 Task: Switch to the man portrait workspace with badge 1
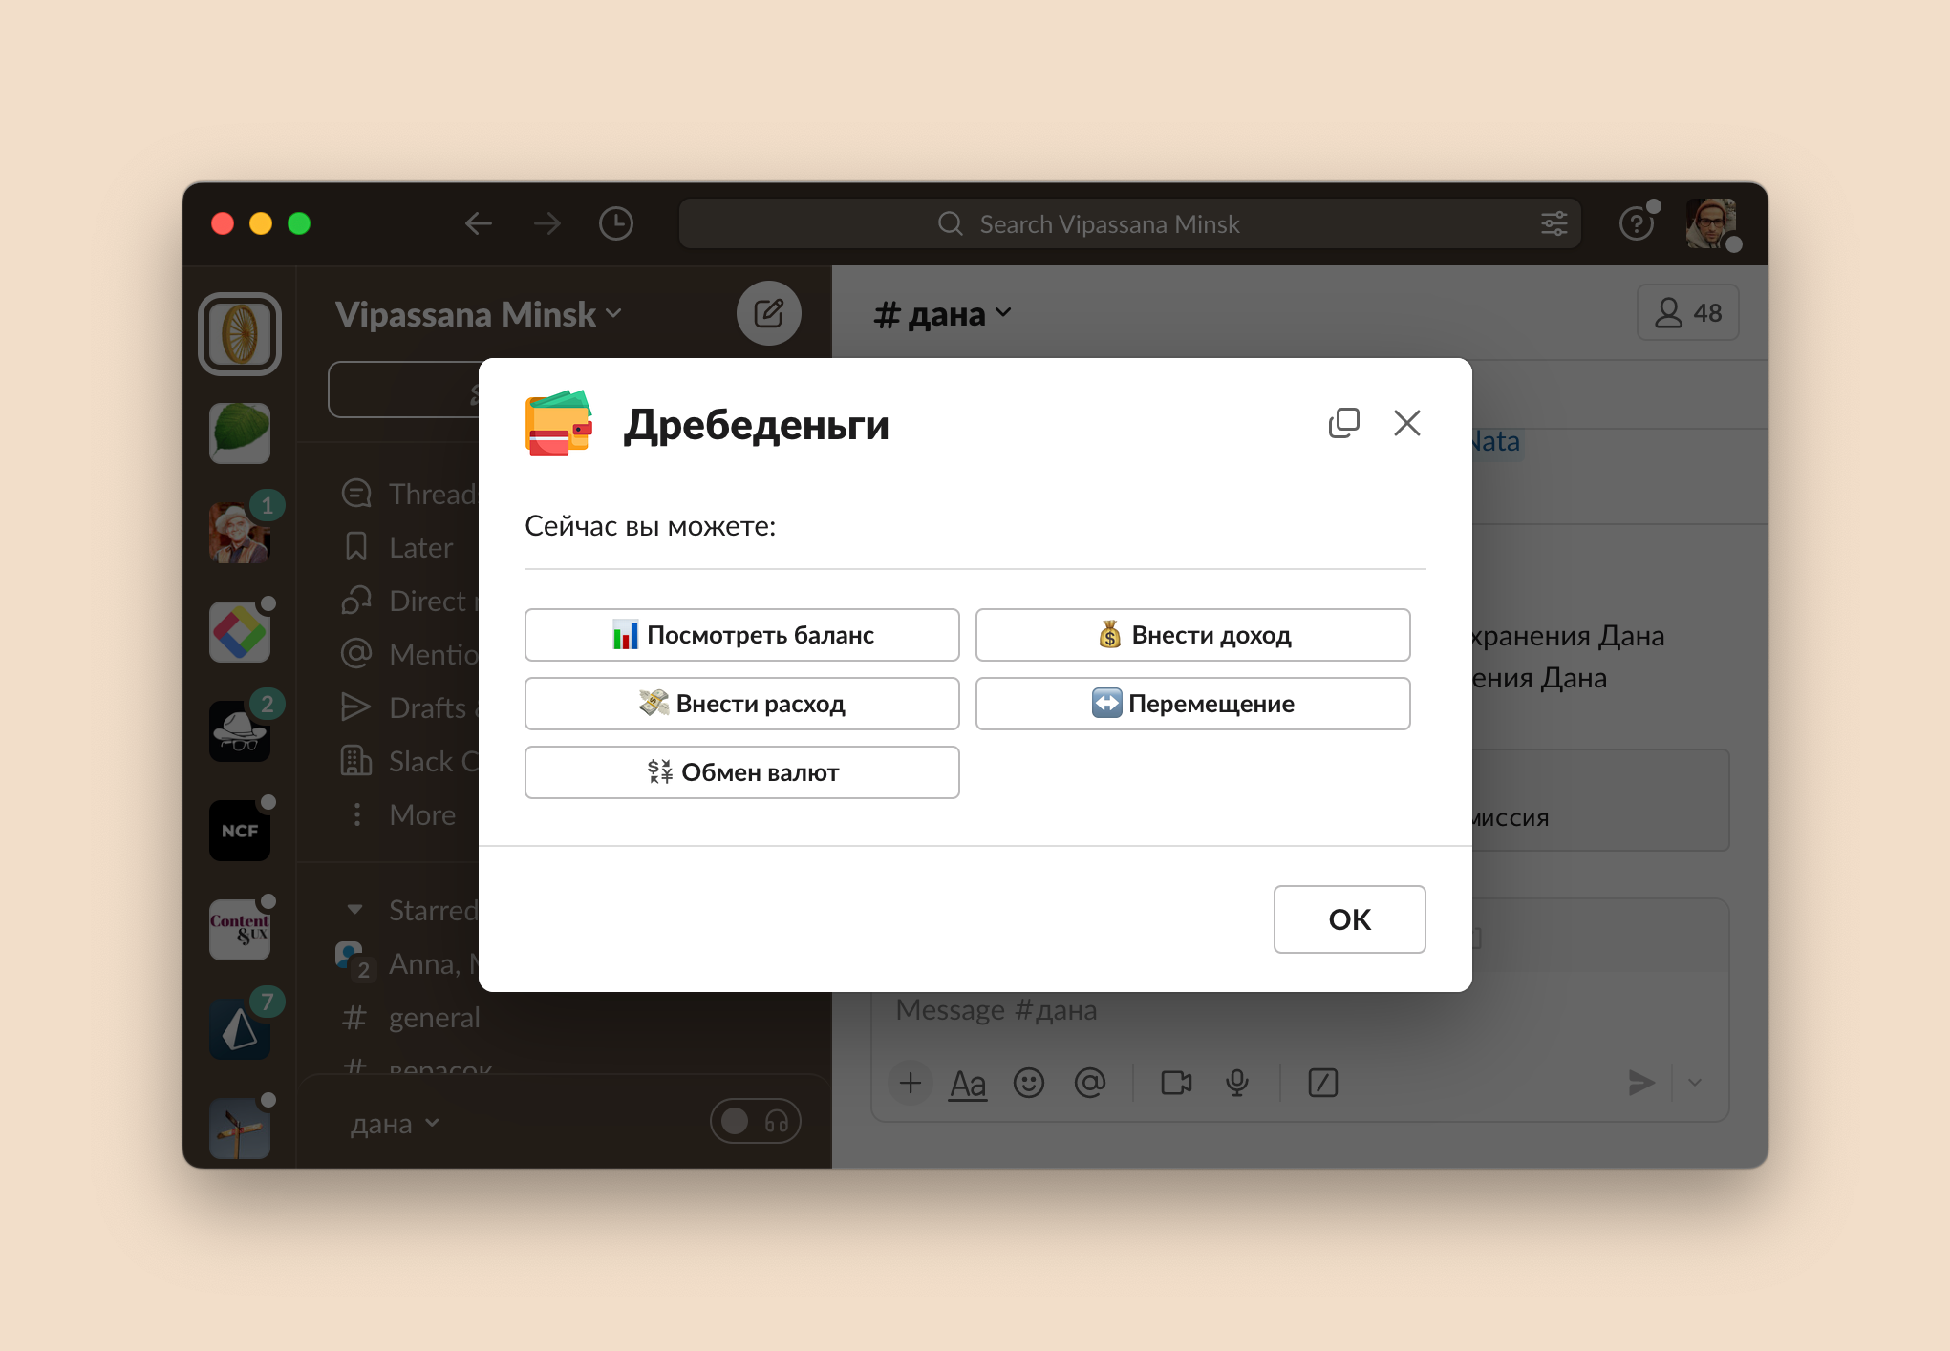(240, 532)
